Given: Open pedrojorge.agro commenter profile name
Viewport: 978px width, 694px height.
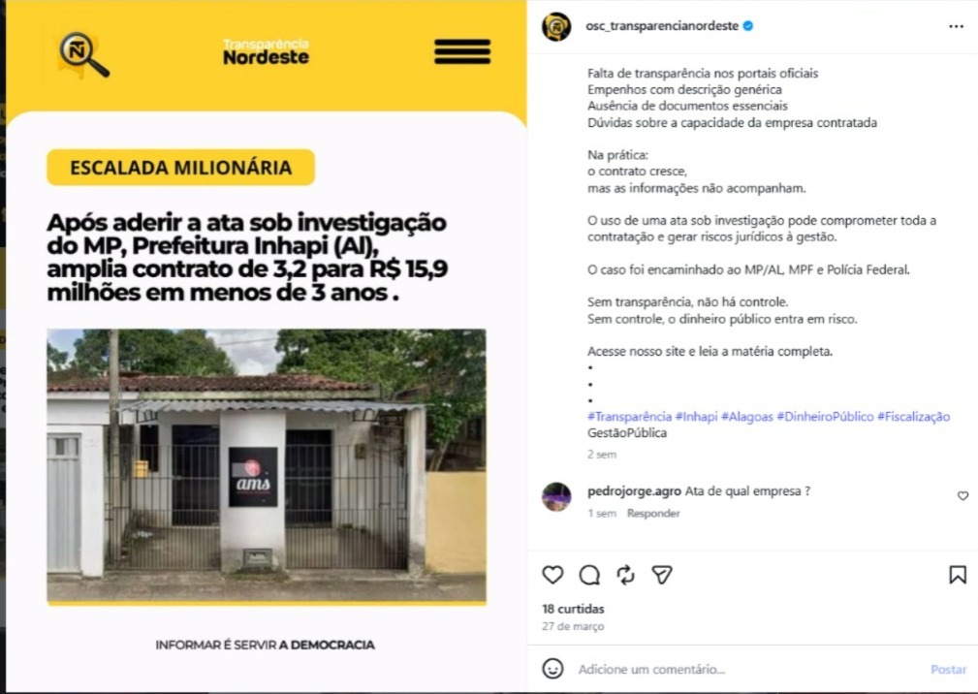Looking at the screenshot, I should point(634,491).
